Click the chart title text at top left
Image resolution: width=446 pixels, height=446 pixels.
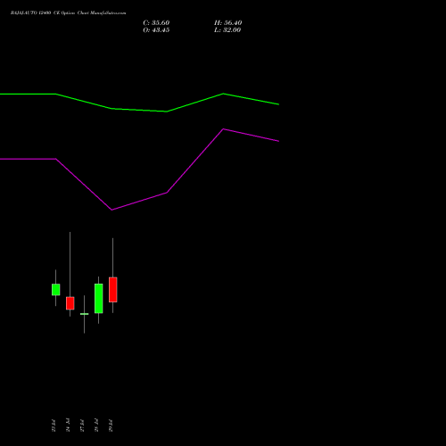coord(68,13)
